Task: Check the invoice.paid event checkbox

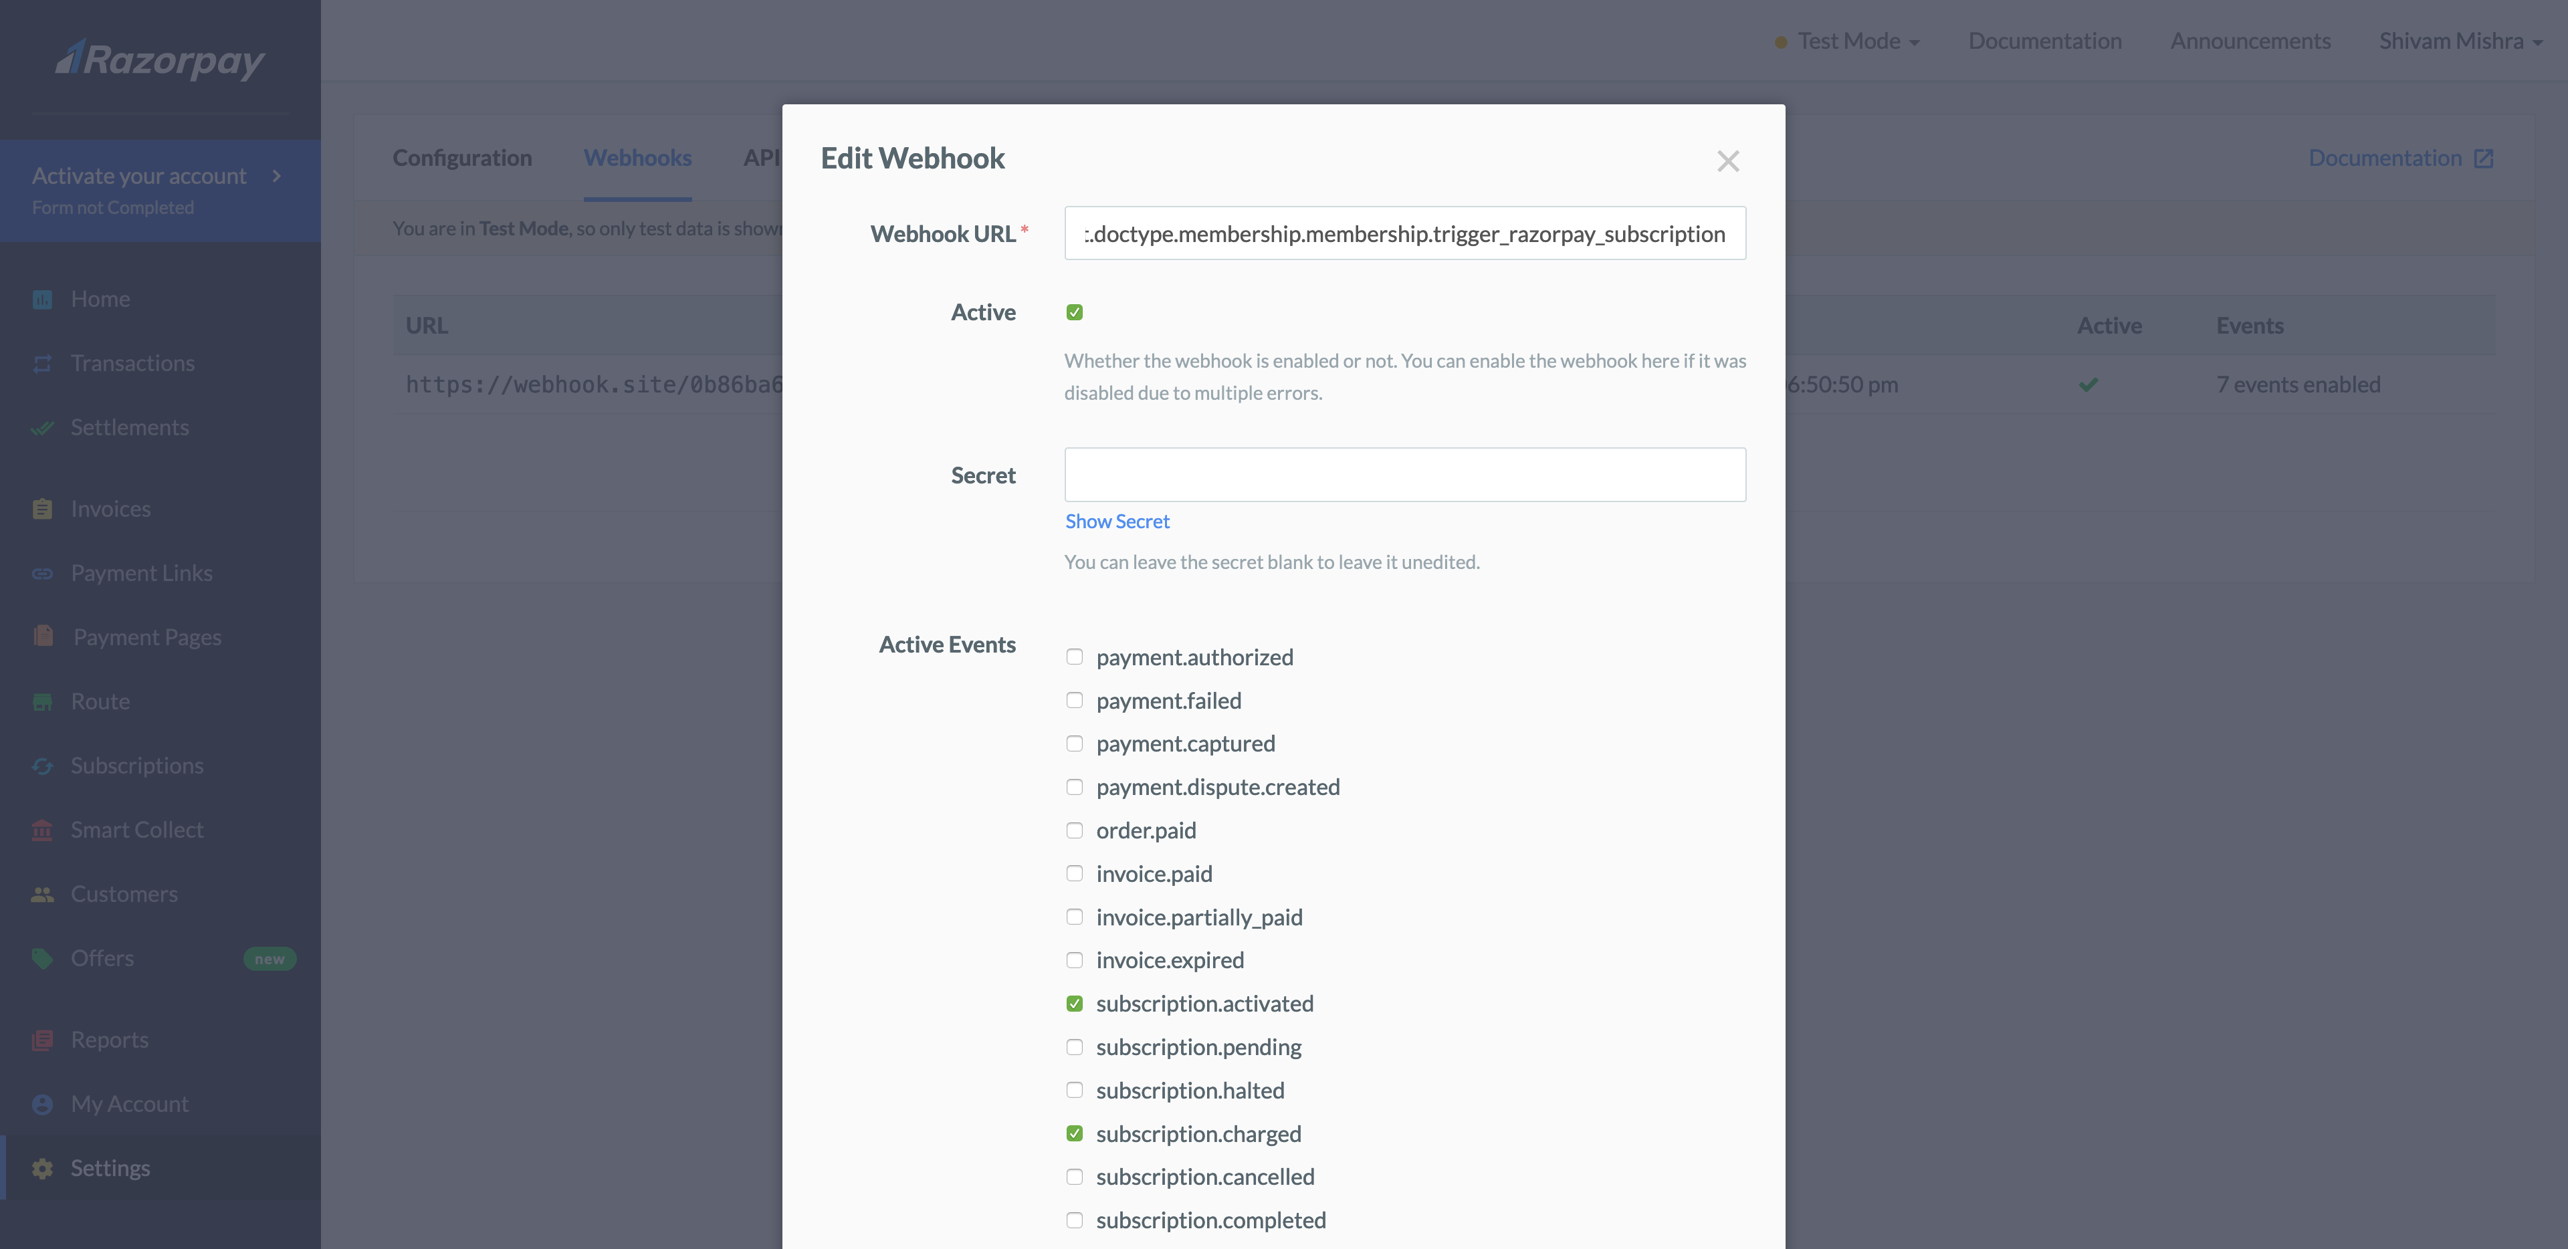Action: coord(1073,873)
